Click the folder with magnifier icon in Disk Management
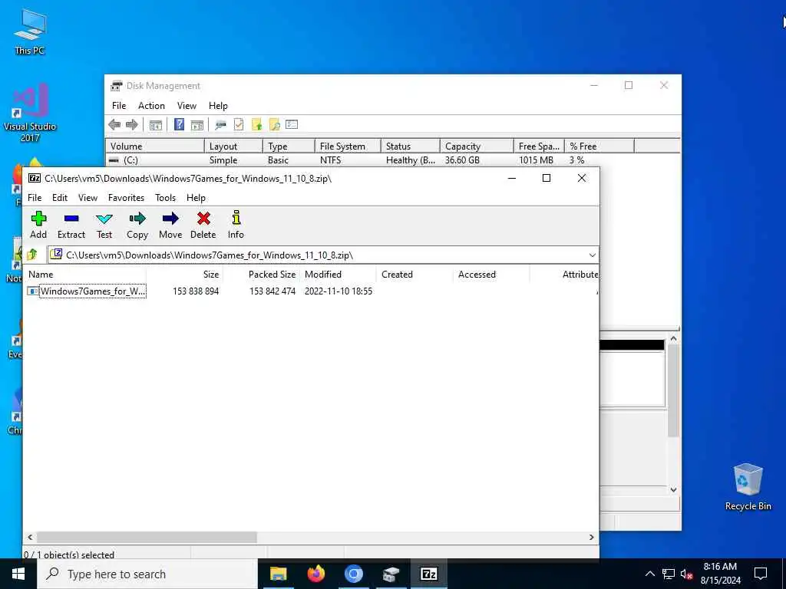 274,125
